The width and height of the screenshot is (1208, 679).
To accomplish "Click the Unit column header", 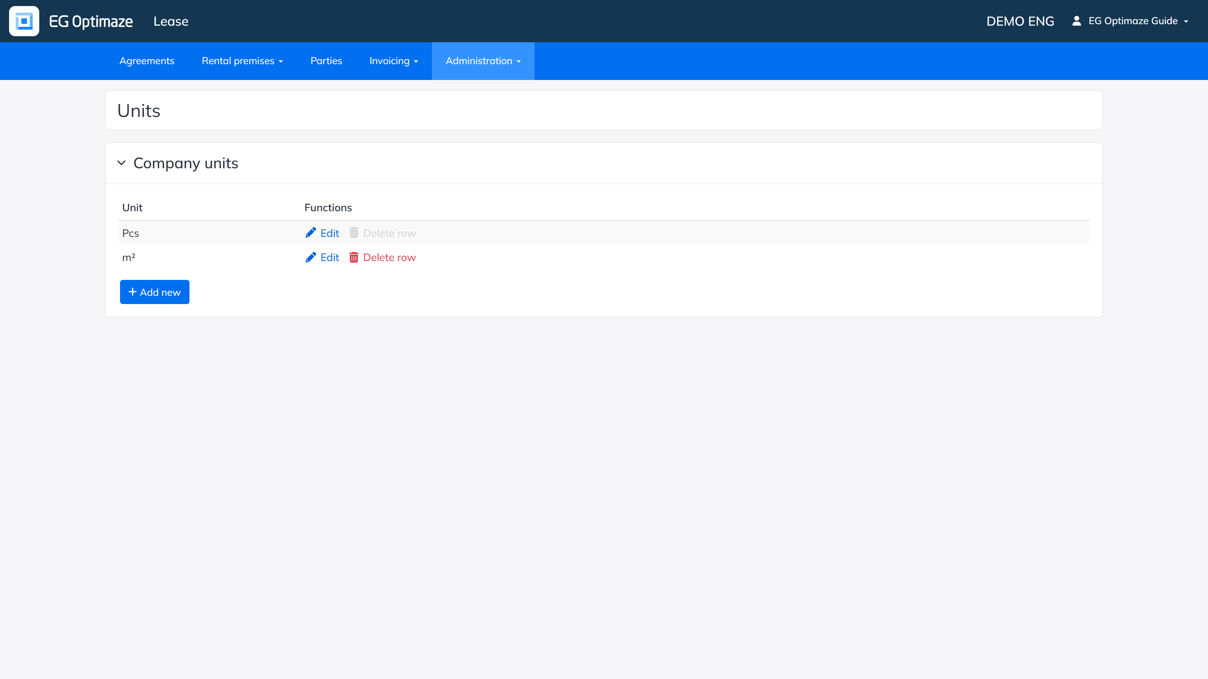I will [x=132, y=207].
